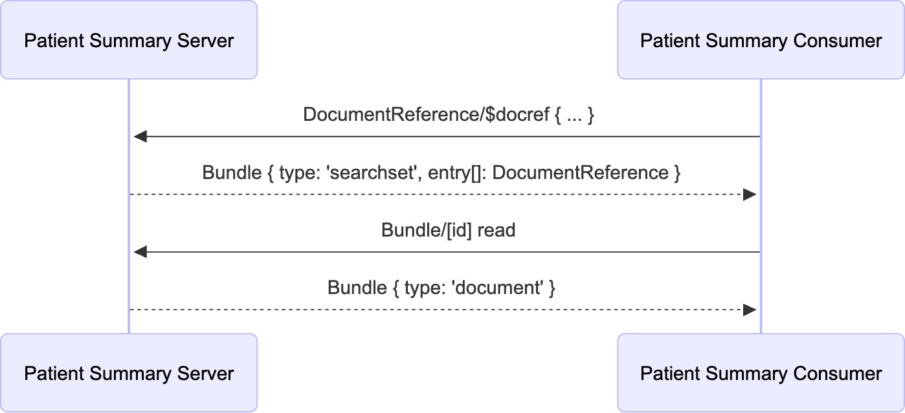Screen dimensions: 905x413
Task: Click the top Patient Summary Server box
Action: 129,41
